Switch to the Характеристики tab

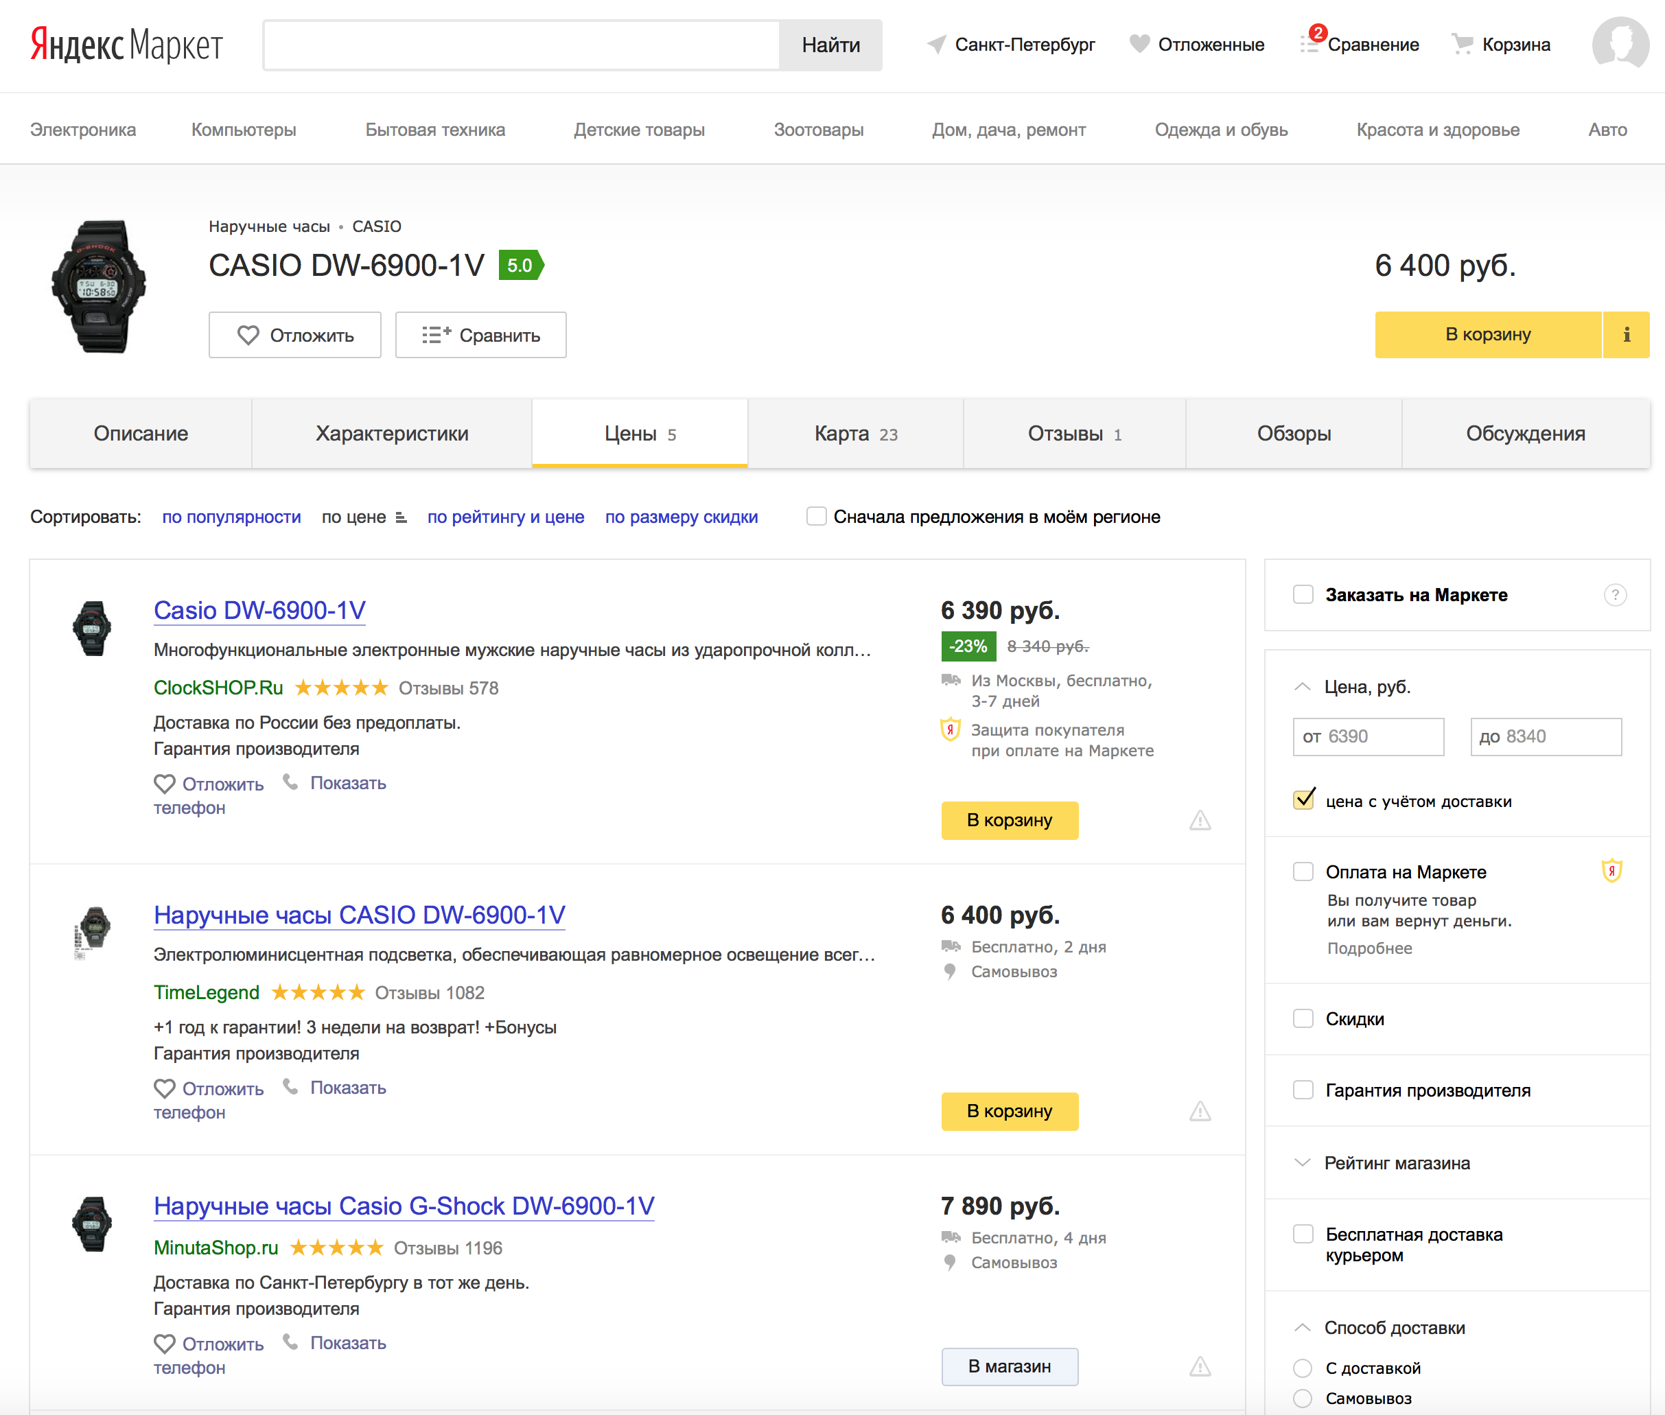392,434
